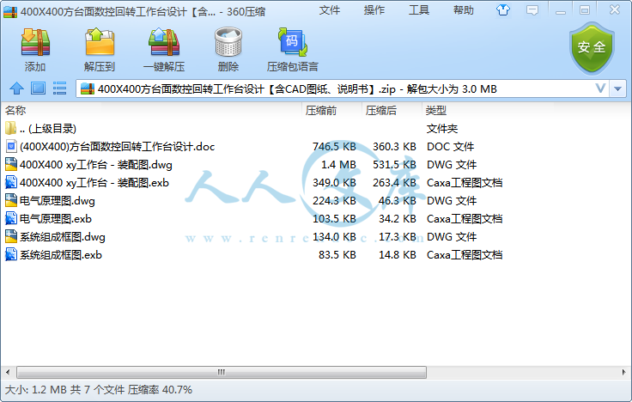Click icon of 400X400 xy工作台 - 装配图.exb
This screenshot has height=402, width=632.
tap(11, 183)
